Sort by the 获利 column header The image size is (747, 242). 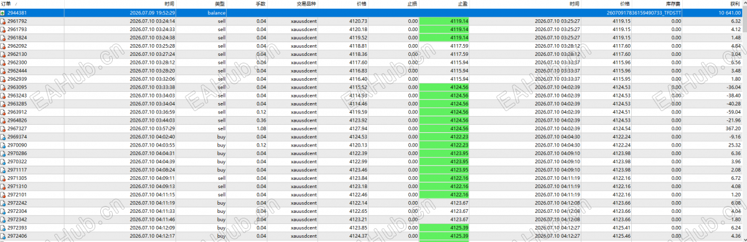point(735,4)
